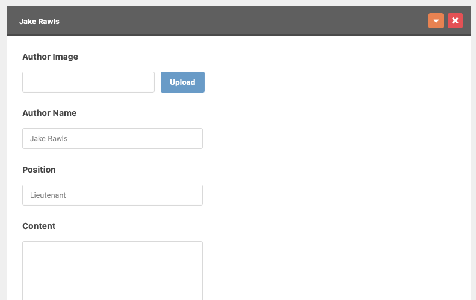The image size is (476, 300).
Task: Focus the Author Image URL field
Action: [88, 82]
